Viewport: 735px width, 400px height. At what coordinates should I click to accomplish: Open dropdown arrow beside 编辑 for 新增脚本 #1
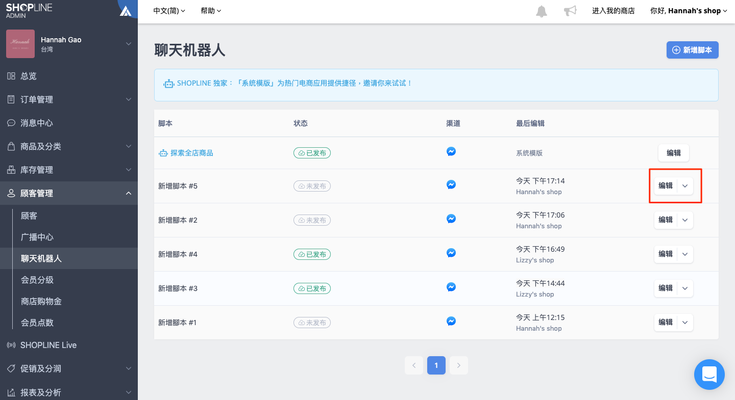coord(685,323)
